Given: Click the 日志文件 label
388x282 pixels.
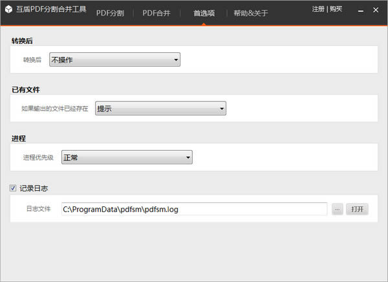Looking at the screenshot, I should pyautogui.click(x=38, y=209).
